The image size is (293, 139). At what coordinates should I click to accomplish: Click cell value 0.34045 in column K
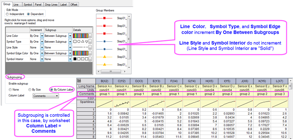pyautogui.click(x=262, y=137)
